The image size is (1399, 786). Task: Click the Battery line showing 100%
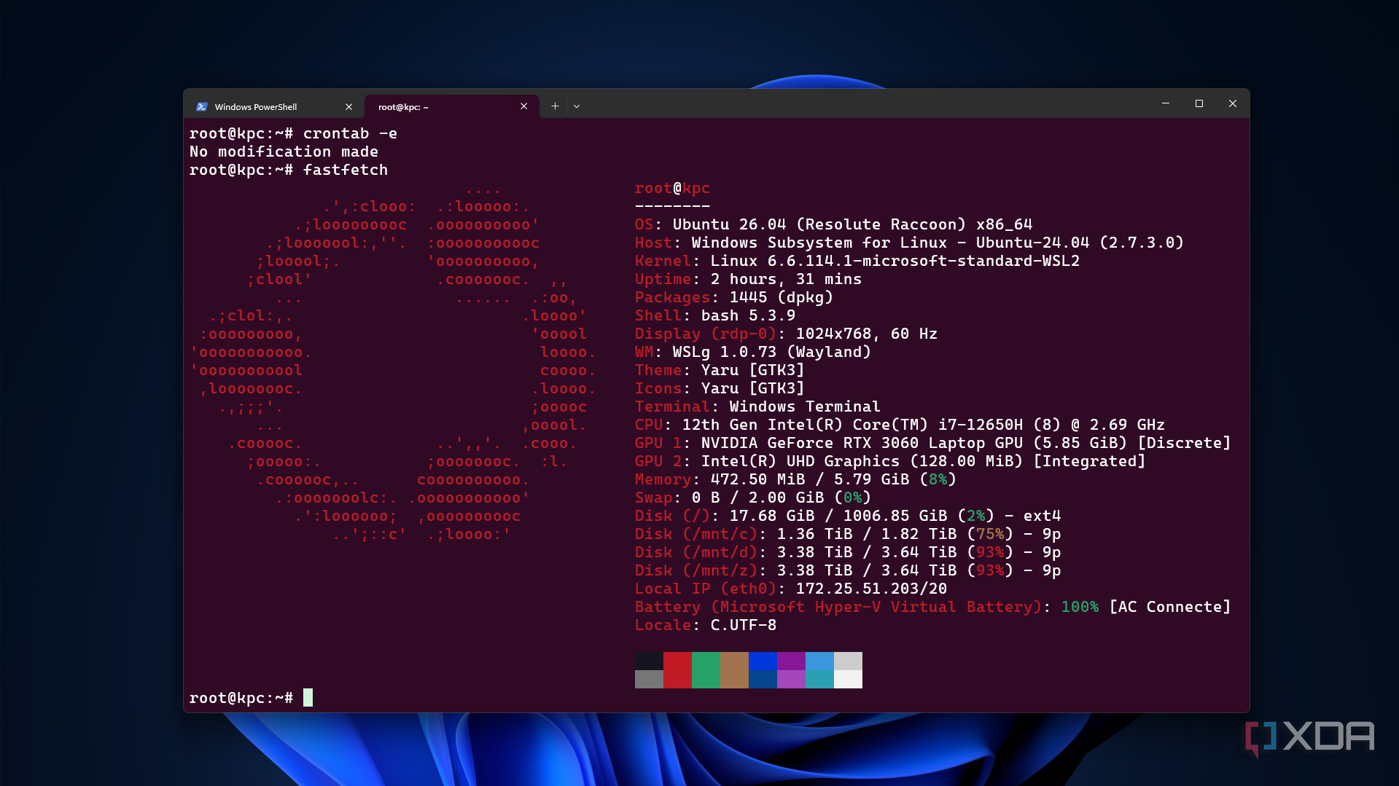coord(932,607)
